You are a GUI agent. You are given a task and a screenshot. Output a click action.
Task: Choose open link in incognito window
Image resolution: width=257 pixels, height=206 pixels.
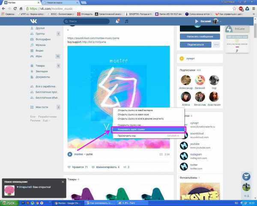click(140, 118)
